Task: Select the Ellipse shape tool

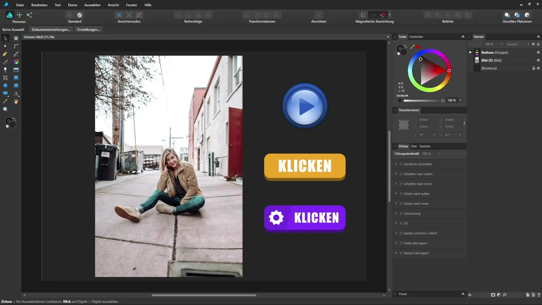Action: tap(5, 86)
